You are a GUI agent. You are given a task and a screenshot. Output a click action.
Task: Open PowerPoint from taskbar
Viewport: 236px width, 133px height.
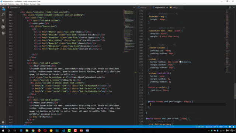tap(81, 130)
